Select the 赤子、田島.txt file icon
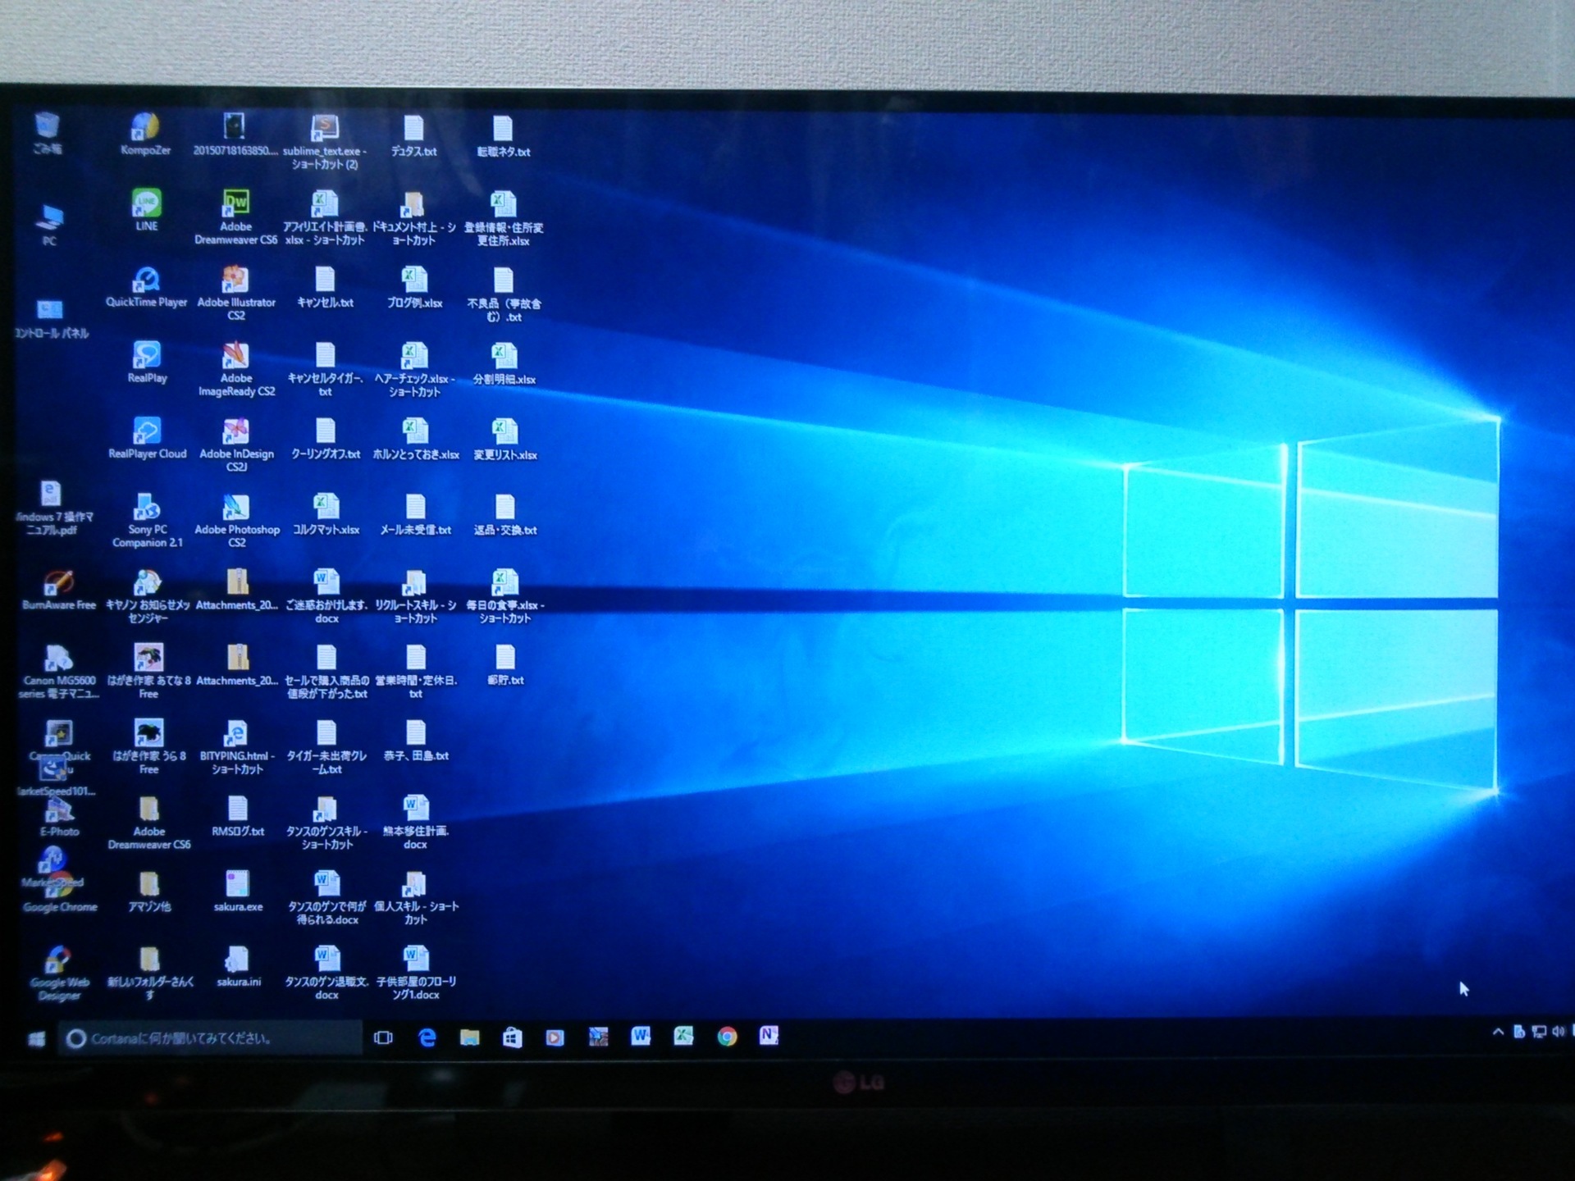 [x=415, y=741]
